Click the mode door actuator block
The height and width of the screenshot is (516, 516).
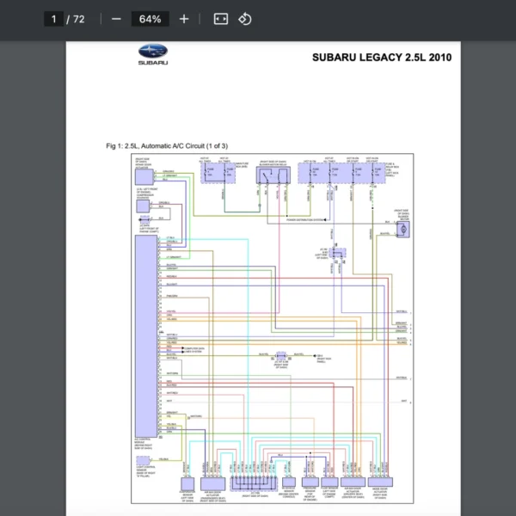point(378,483)
